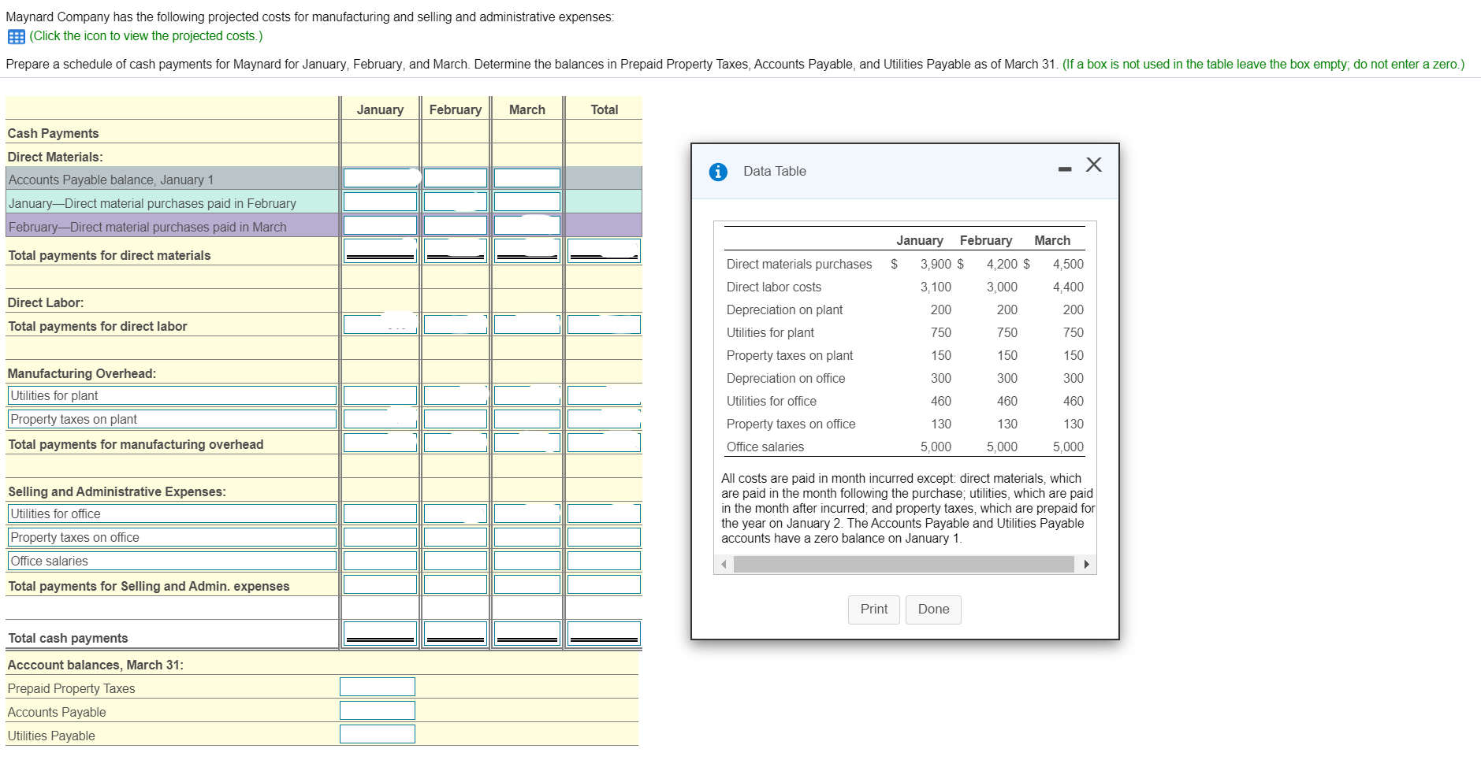Click the data table horizontal scrollbar thumb
The height and width of the screenshot is (771, 1481).
tap(903, 565)
